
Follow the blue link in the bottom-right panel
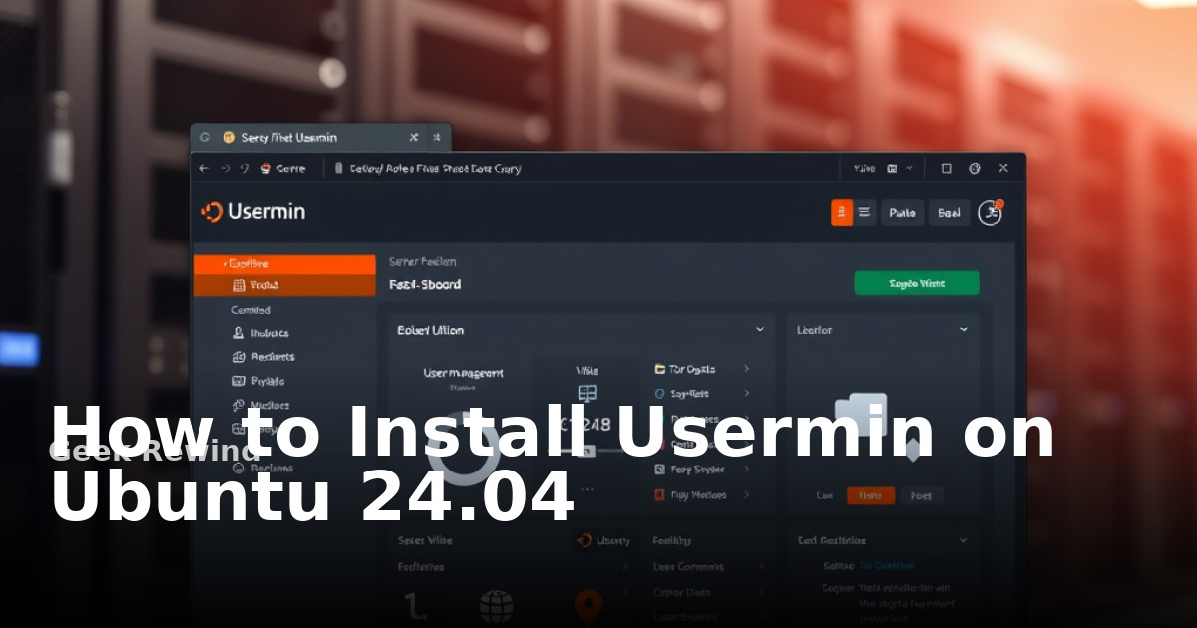[886, 565]
